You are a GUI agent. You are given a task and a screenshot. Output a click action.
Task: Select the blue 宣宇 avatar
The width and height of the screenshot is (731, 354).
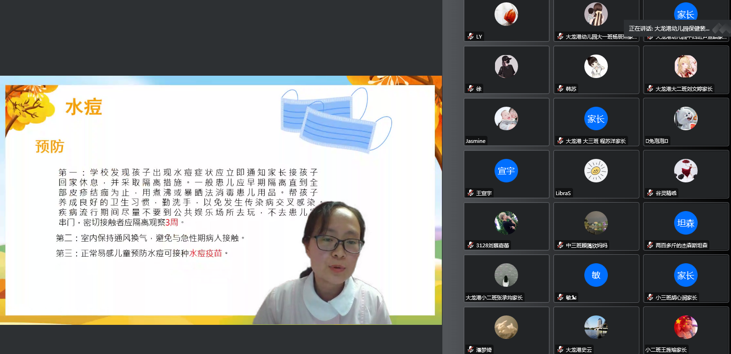coord(506,171)
